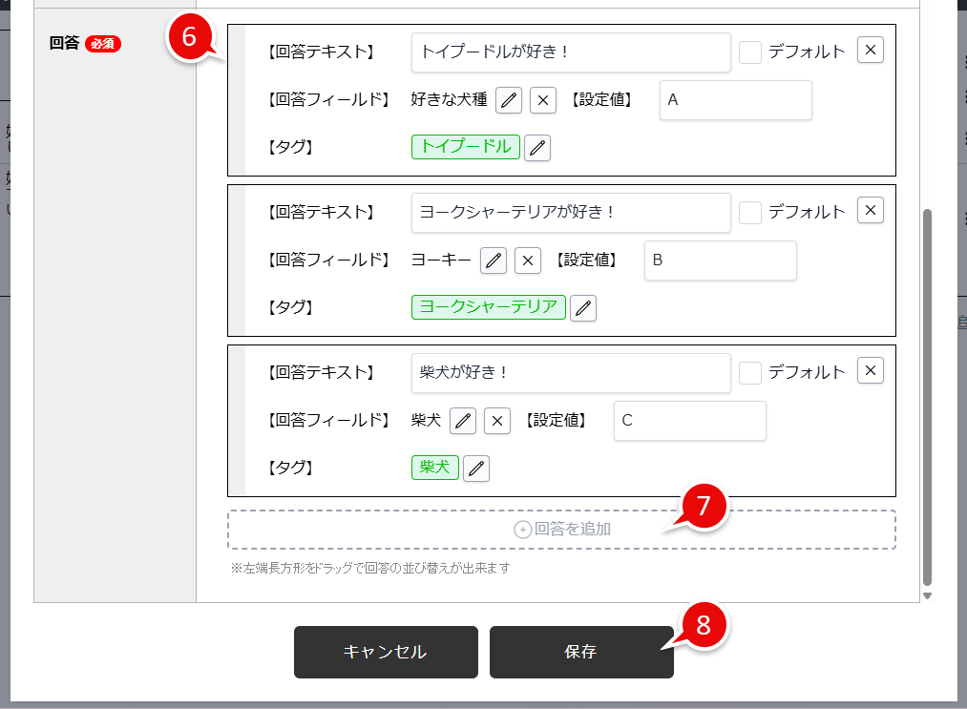Remove the 好きな犬種 field with X icon
Viewport: 967px width, 709px height.
(x=542, y=99)
